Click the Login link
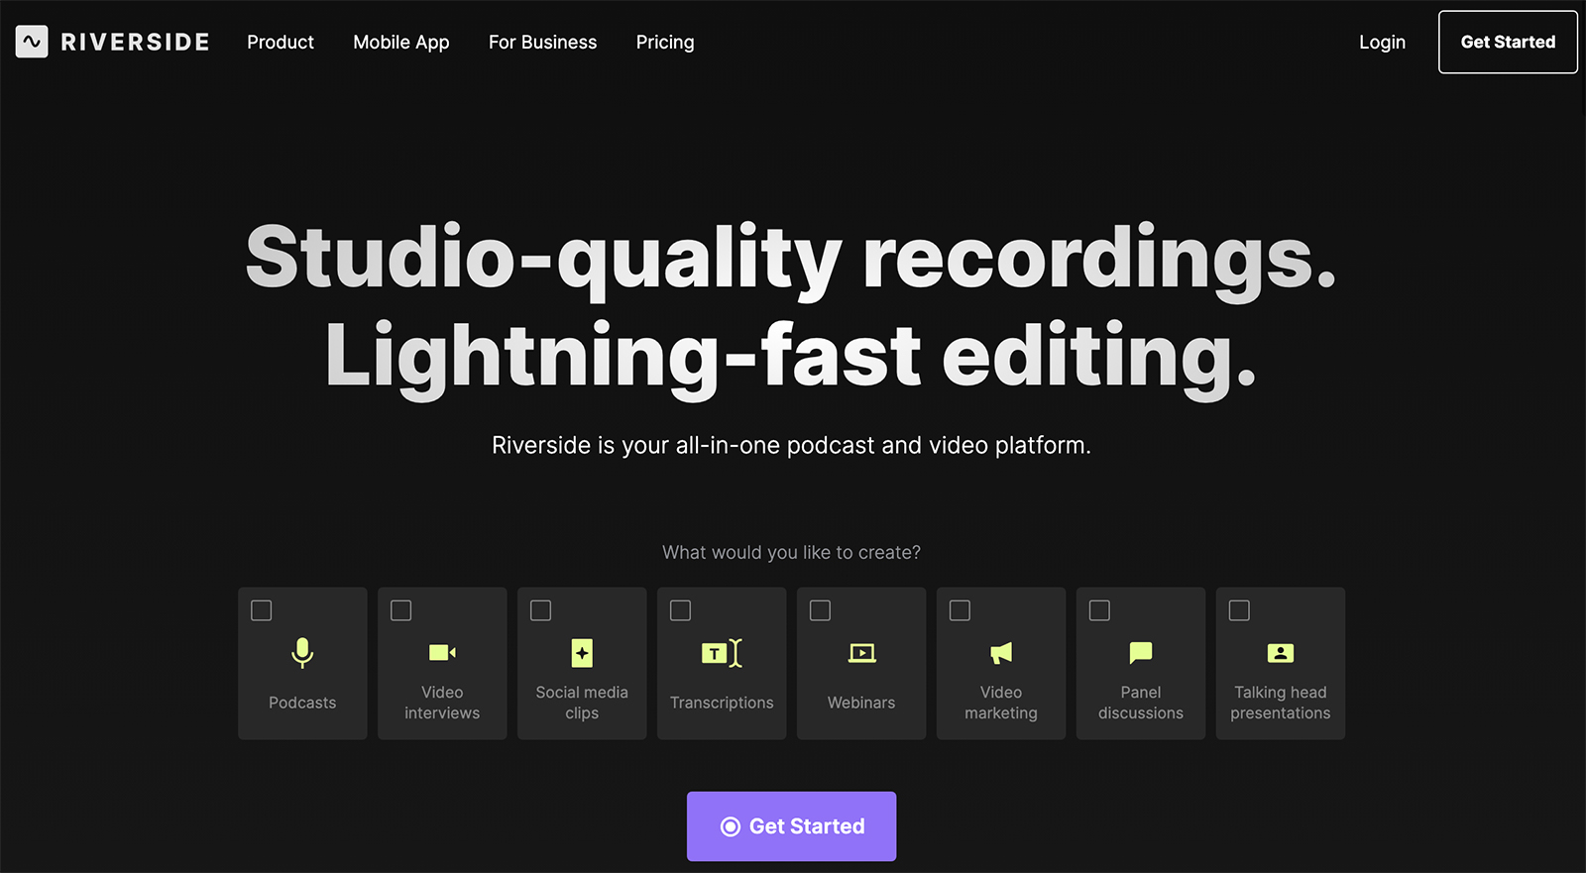The width and height of the screenshot is (1586, 873). tap(1382, 43)
